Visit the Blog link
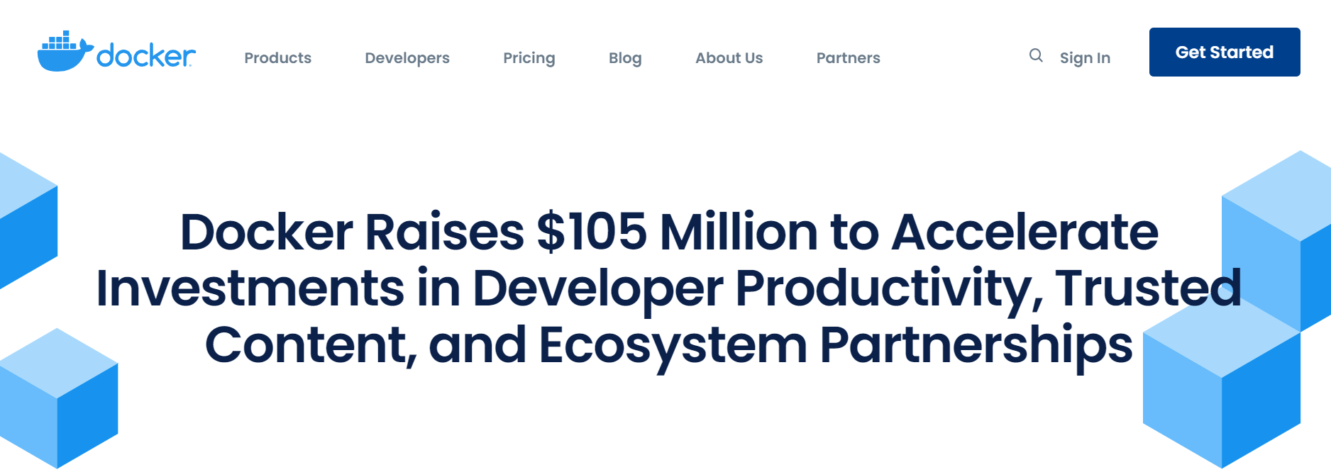Screen dimensions: 1331x472 click(625, 58)
